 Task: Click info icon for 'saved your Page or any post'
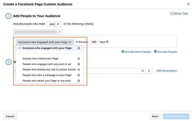tap(79, 81)
